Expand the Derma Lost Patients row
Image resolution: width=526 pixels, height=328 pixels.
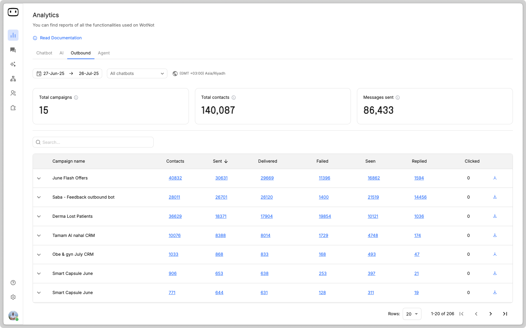tap(39, 216)
